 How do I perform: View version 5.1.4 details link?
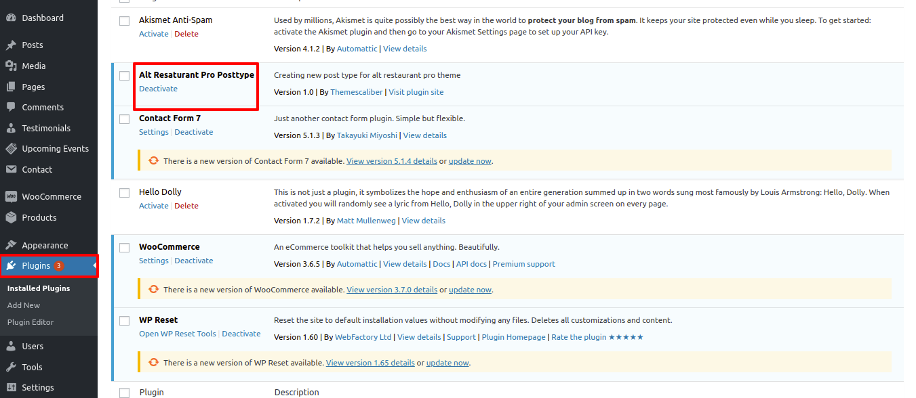392,161
